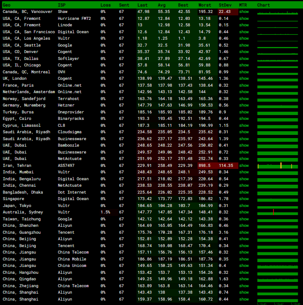303x305 pixels.
Task: Select the ISP column header
Action: (x=61, y=5)
